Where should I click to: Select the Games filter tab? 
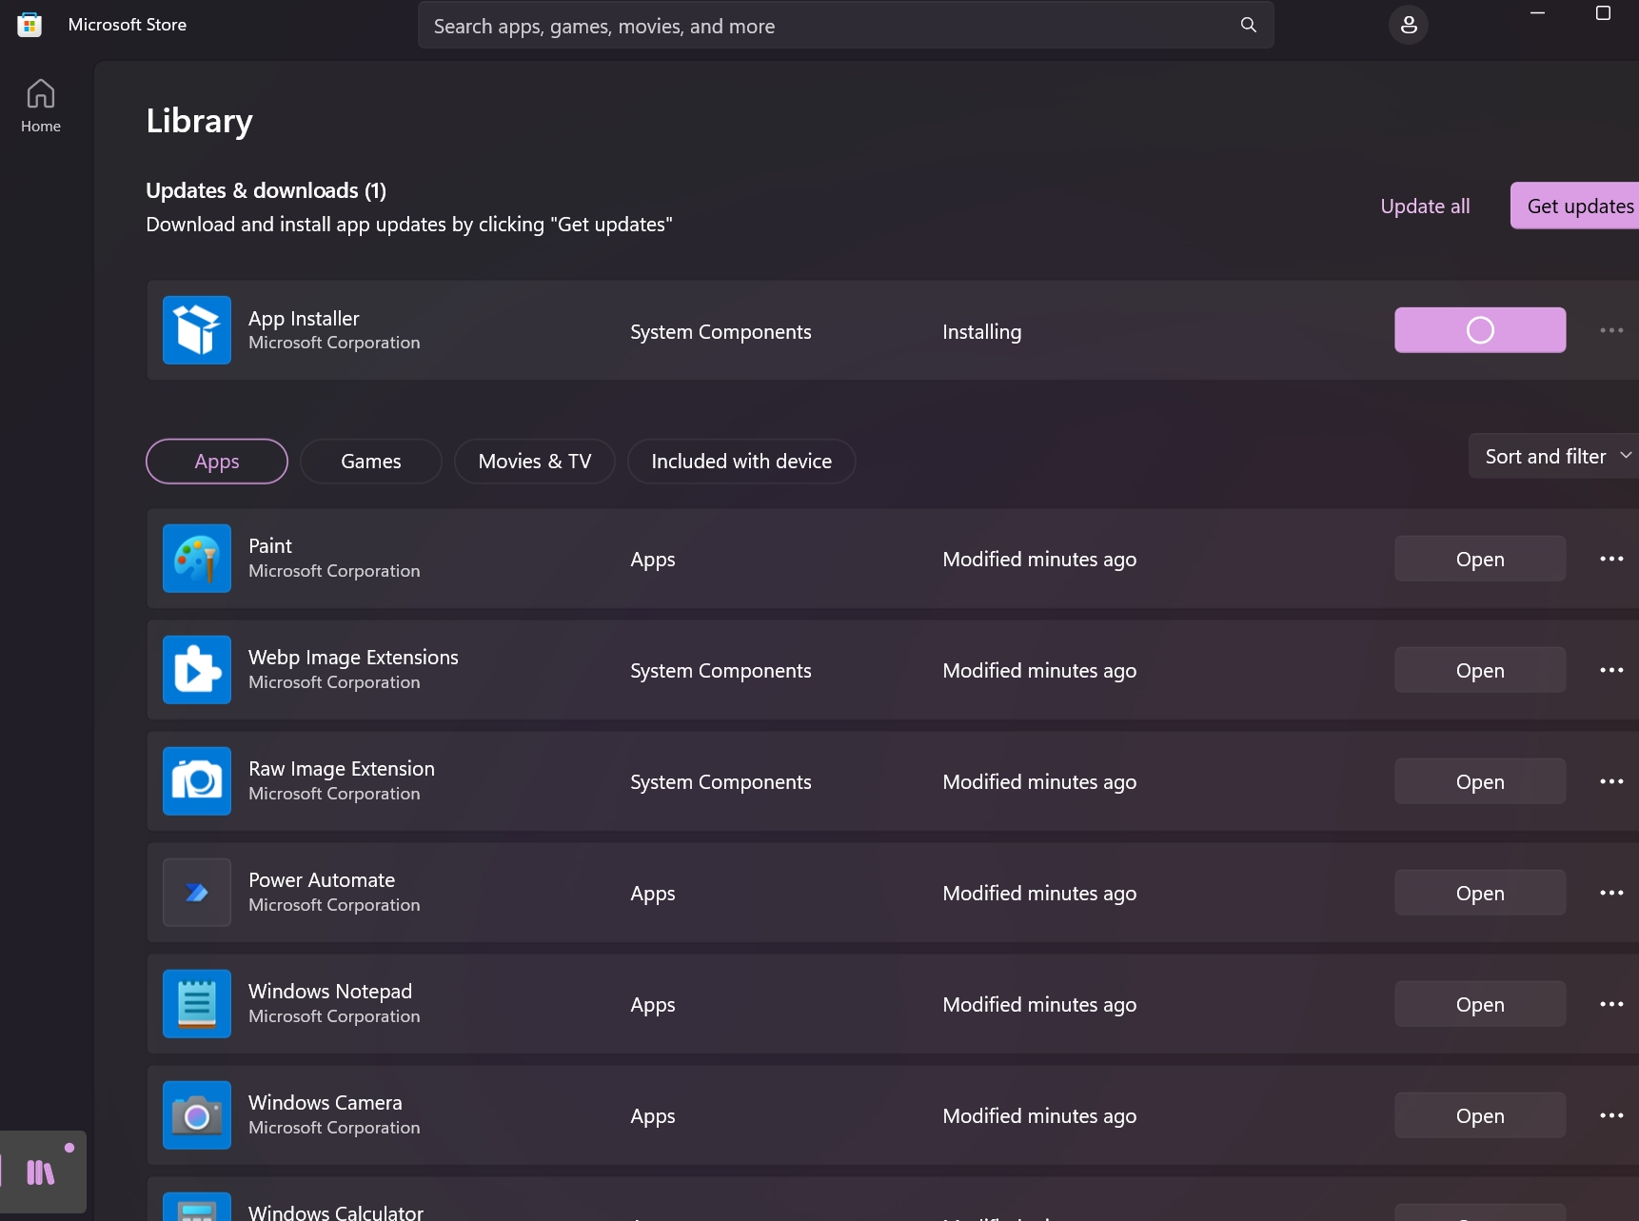(371, 462)
